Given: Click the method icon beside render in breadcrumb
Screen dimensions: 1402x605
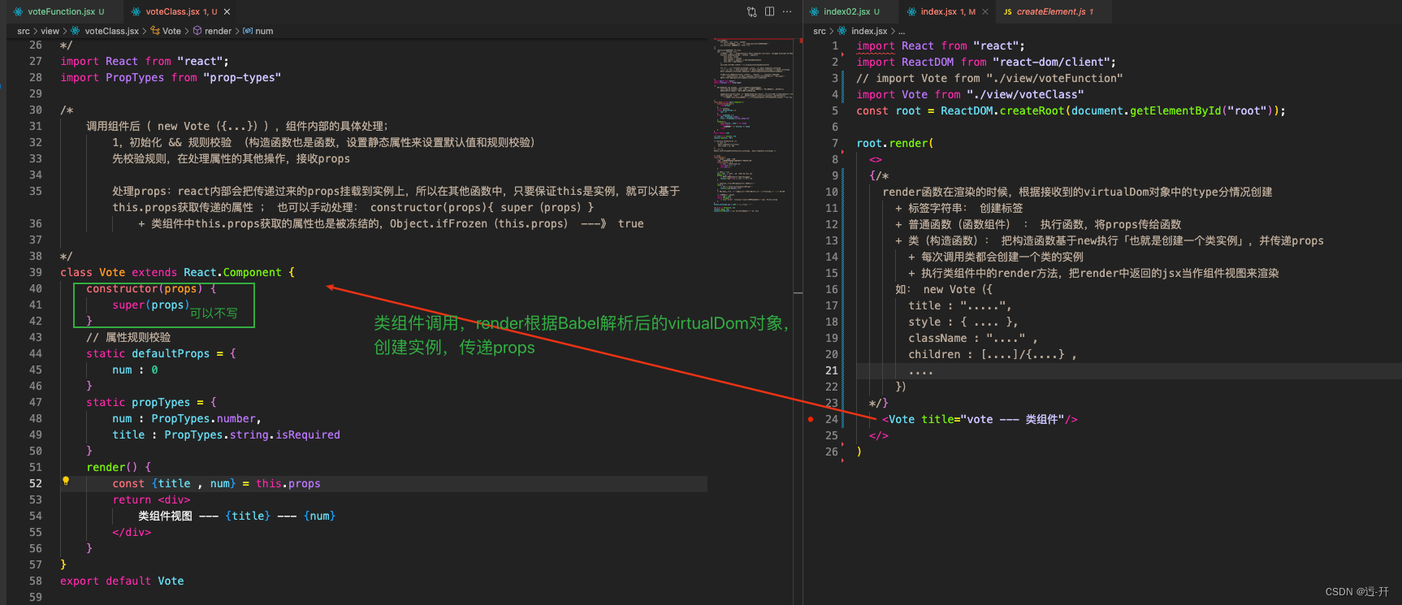Looking at the screenshot, I should click(x=197, y=31).
